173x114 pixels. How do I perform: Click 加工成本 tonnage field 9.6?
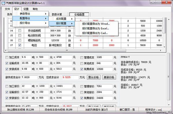click(x=26, y=57)
